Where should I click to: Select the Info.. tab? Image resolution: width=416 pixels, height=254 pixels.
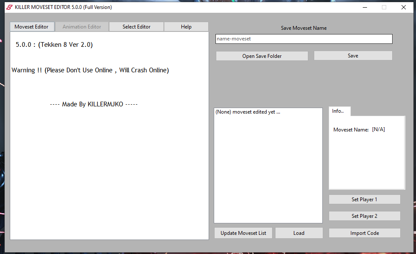click(x=339, y=111)
